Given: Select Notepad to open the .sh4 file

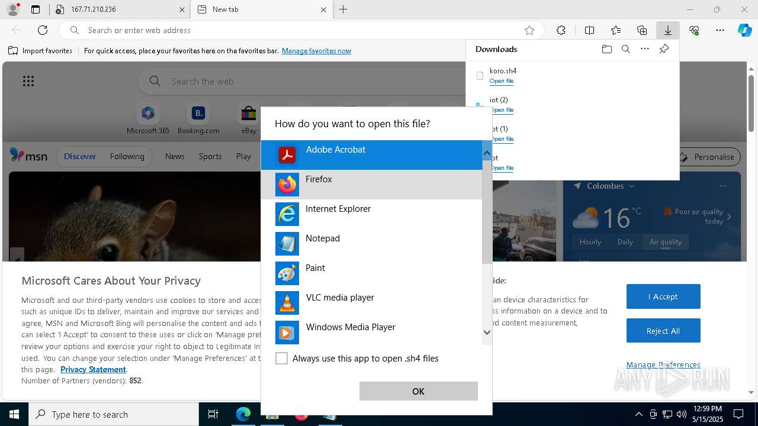Looking at the screenshot, I should coord(371,244).
